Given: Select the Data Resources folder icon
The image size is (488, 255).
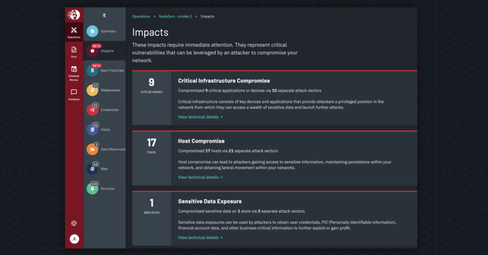Looking at the screenshot, I should (x=92, y=149).
